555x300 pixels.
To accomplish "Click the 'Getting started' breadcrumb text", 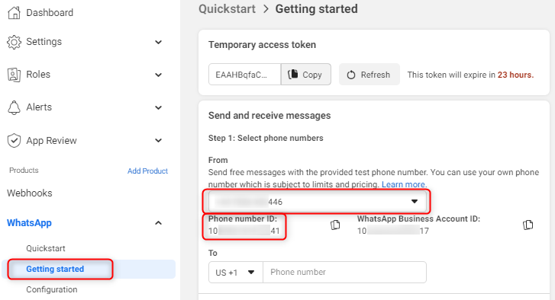I will [x=317, y=9].
